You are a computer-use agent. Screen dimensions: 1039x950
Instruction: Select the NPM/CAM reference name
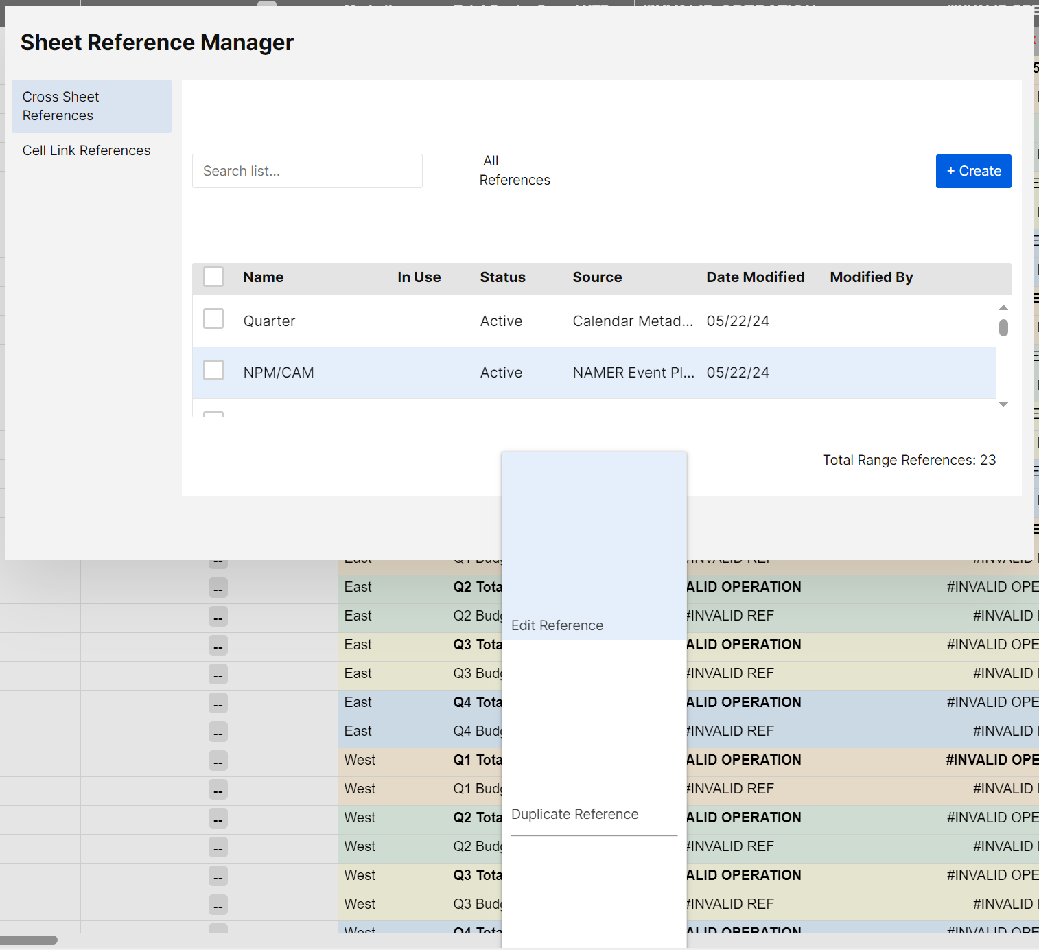(x=279, y=373)
